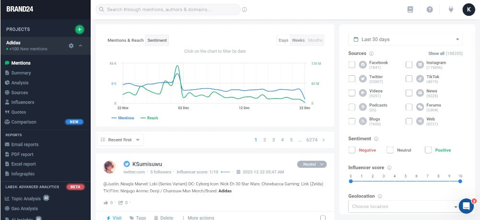This screenshot has width=480, height=220.
Task: Open the chat support widget
Action: (466, 206)
